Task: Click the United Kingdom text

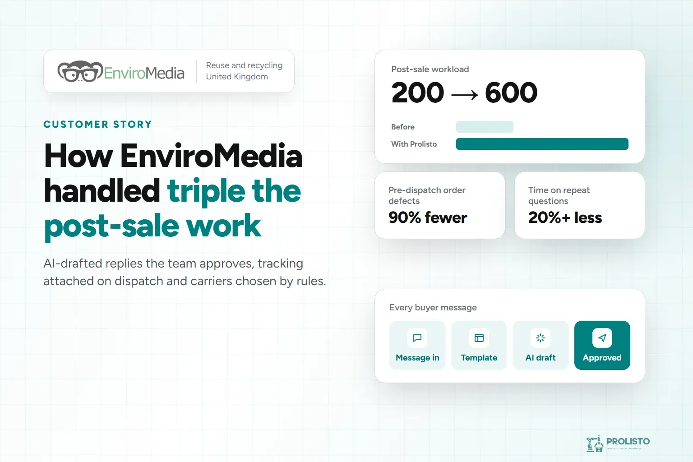Action: [x=237, y=77]
